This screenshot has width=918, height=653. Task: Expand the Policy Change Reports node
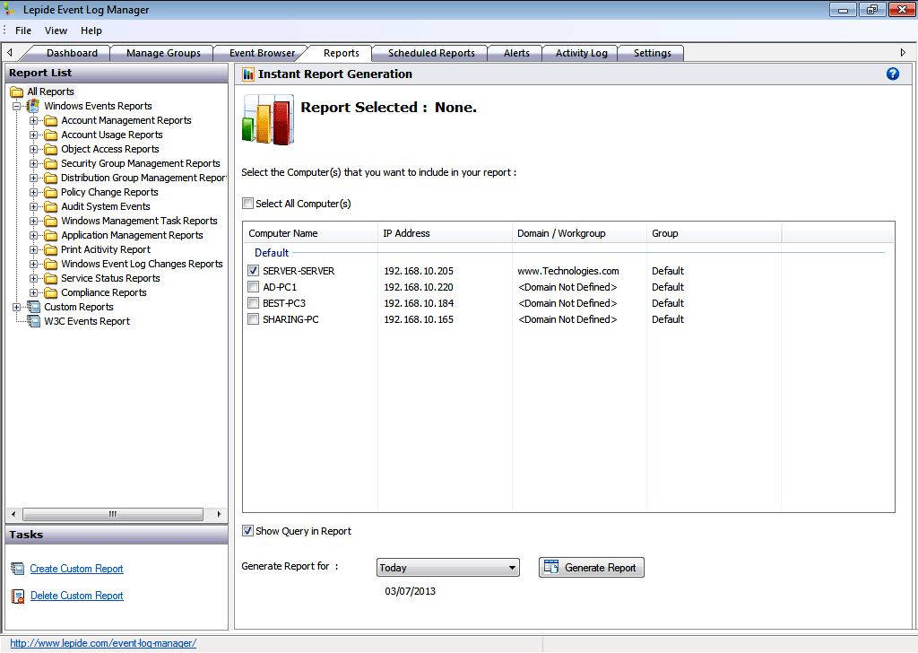tap(33, 192)
